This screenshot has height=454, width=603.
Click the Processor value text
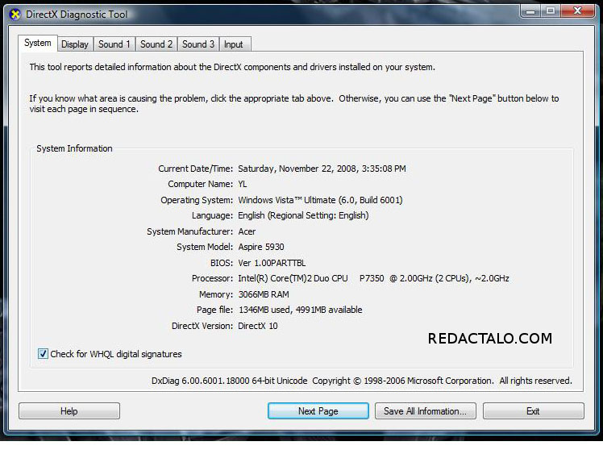pos(373,278)
